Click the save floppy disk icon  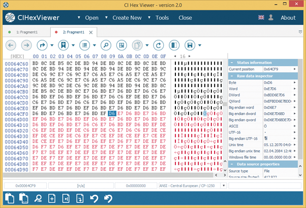pyautogui.click(x=190, y=45)
